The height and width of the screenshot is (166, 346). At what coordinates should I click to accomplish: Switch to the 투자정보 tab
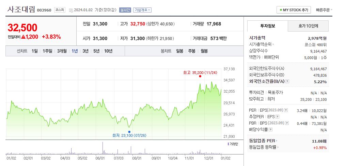(268, 26)
